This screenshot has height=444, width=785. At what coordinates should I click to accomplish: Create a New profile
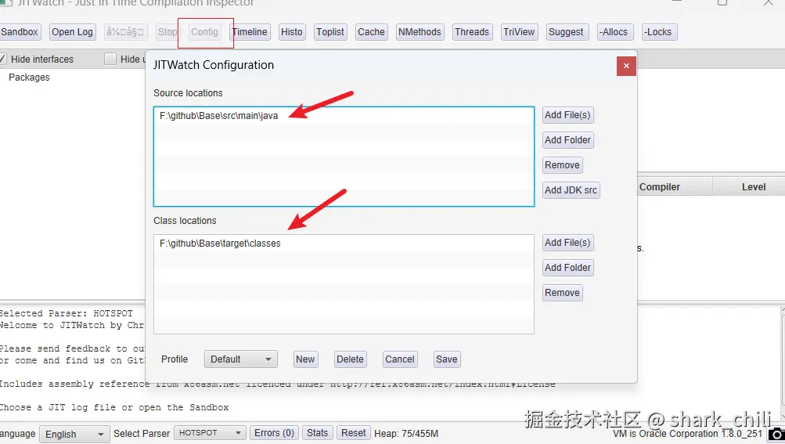[x=305, y=359]
